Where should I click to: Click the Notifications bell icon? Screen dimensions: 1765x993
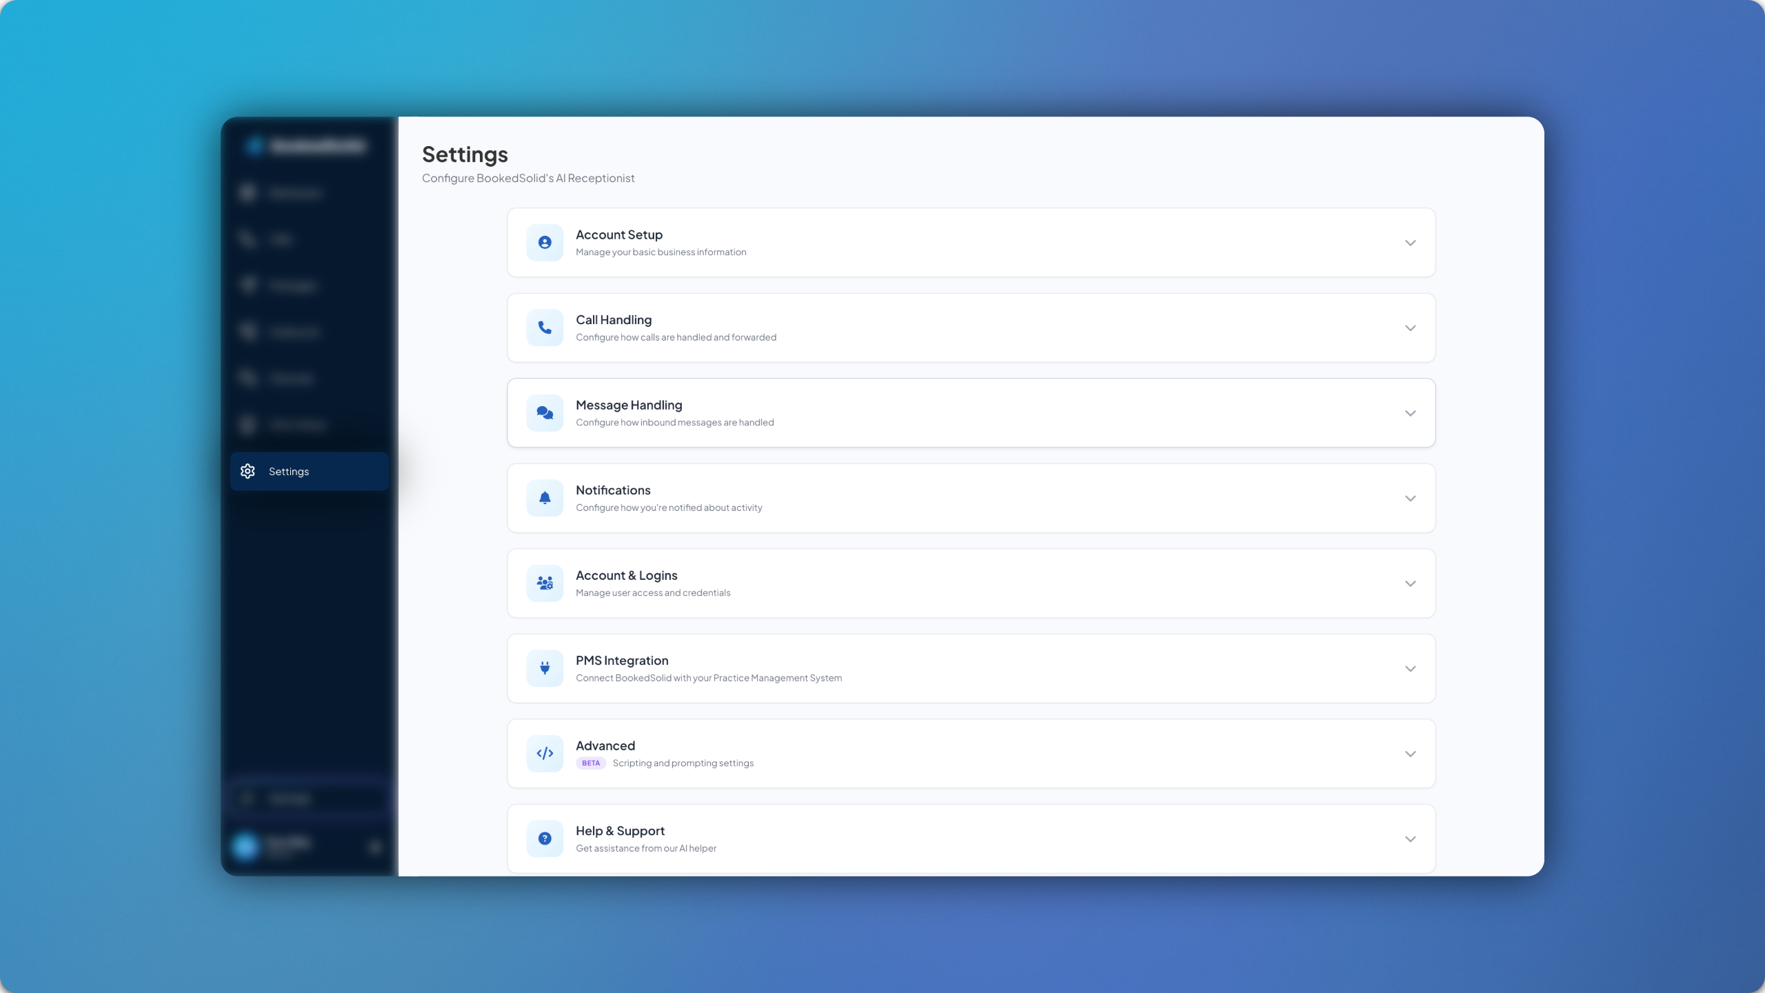545,498
